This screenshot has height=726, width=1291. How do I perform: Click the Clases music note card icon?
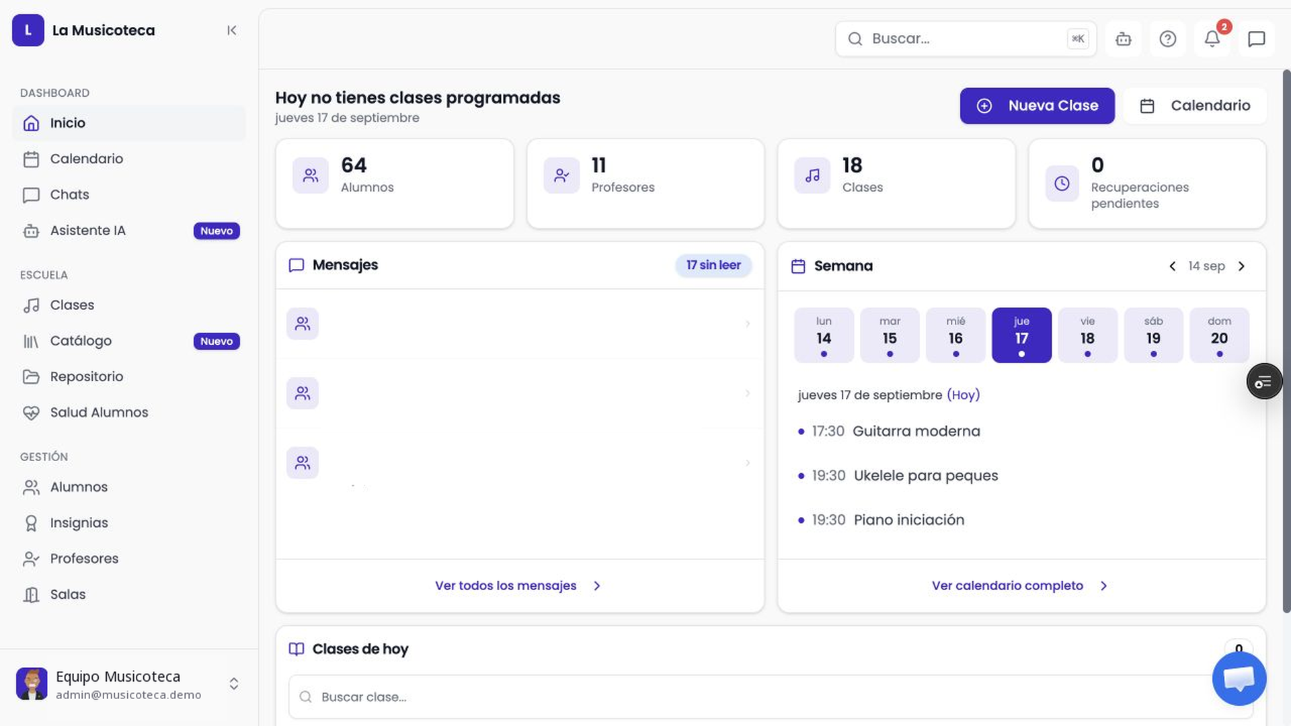[x=812, y=175]
